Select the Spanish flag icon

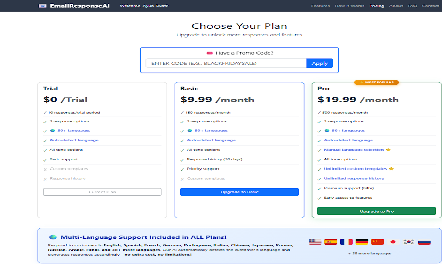[x=331, y=241]
